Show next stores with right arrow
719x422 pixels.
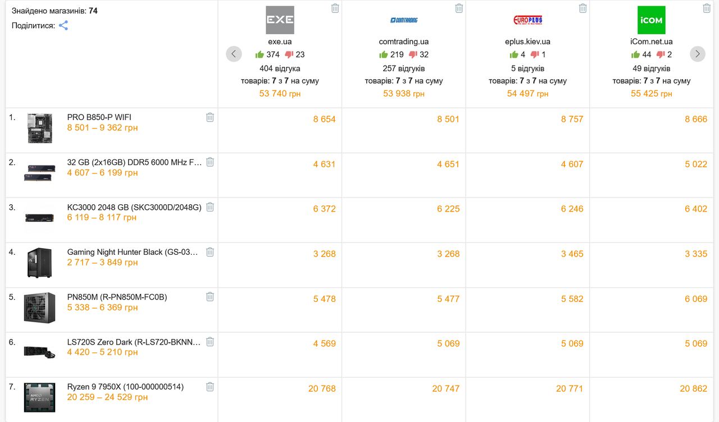pyautogui.click(x=698, y=54)
